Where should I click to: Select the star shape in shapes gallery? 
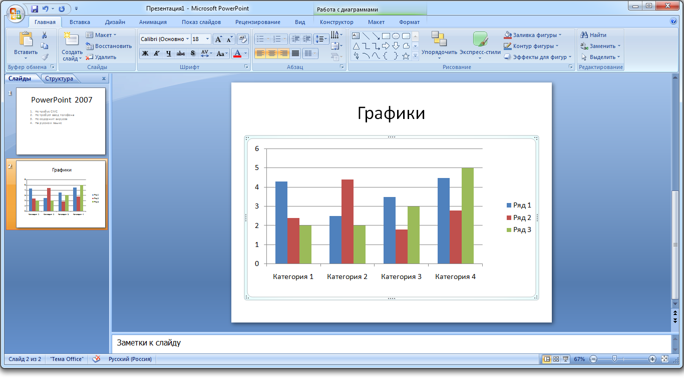coord(406,56)
